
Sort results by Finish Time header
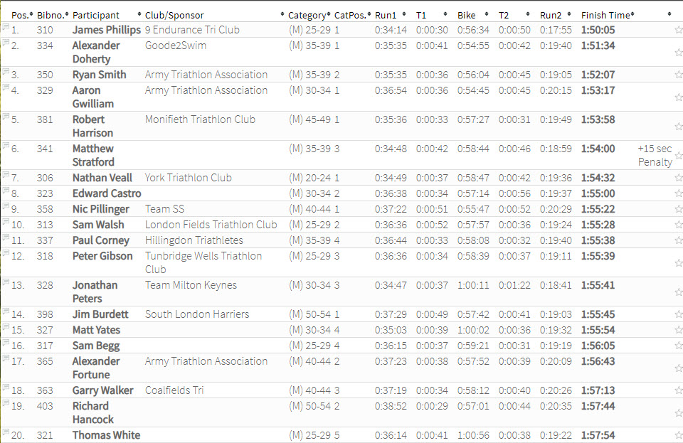coord(608,15)
